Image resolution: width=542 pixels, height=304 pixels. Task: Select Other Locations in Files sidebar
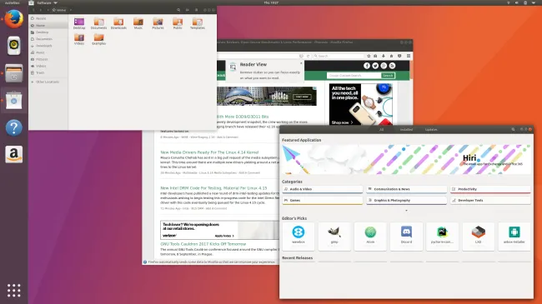[48, 82]
